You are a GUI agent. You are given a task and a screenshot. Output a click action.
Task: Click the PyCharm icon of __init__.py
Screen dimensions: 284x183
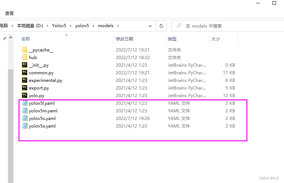[x=25, y=65]
